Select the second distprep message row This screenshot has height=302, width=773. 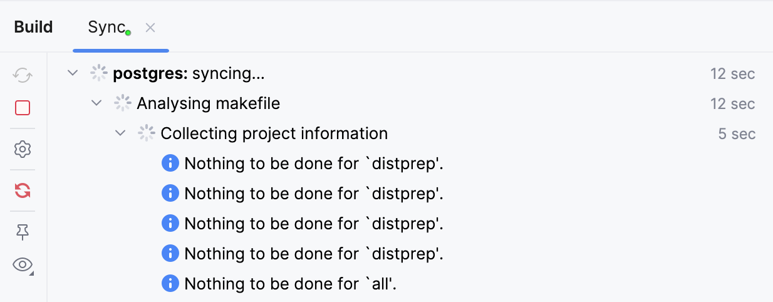tap(313, 194)
